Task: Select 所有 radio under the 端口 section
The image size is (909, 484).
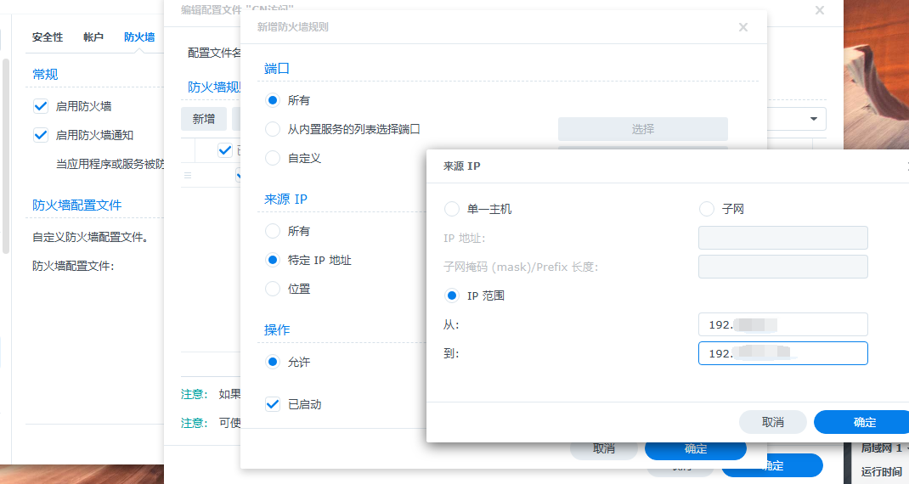Action: coord(273,100)
